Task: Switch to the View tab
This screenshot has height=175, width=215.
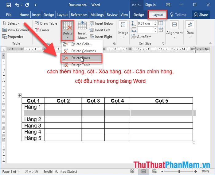Action: point(124,15)
